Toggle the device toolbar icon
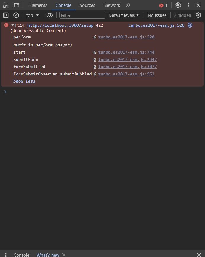The image size is (205, 257). tap(16, 5)
